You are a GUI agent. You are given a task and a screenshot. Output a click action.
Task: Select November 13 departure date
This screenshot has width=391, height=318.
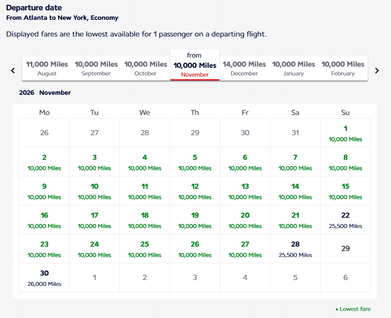(x=245, y=191)
